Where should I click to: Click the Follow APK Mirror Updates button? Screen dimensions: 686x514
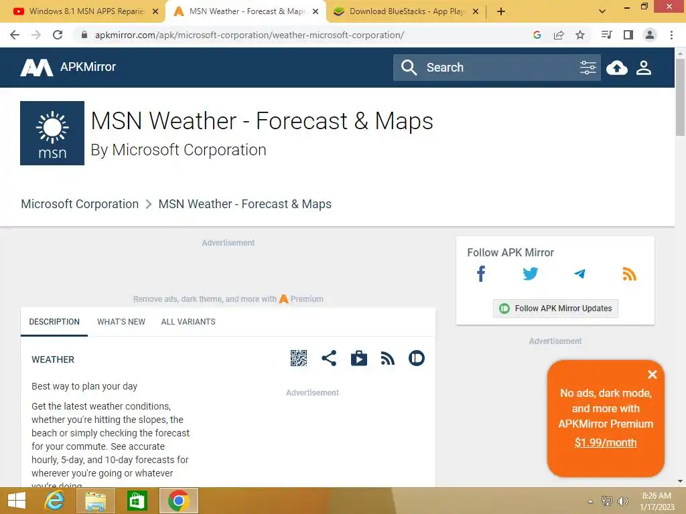pyautogui.click(x=555, y=308)
